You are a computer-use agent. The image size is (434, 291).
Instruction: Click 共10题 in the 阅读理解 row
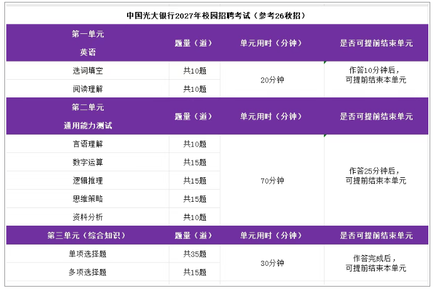point(195,89)
